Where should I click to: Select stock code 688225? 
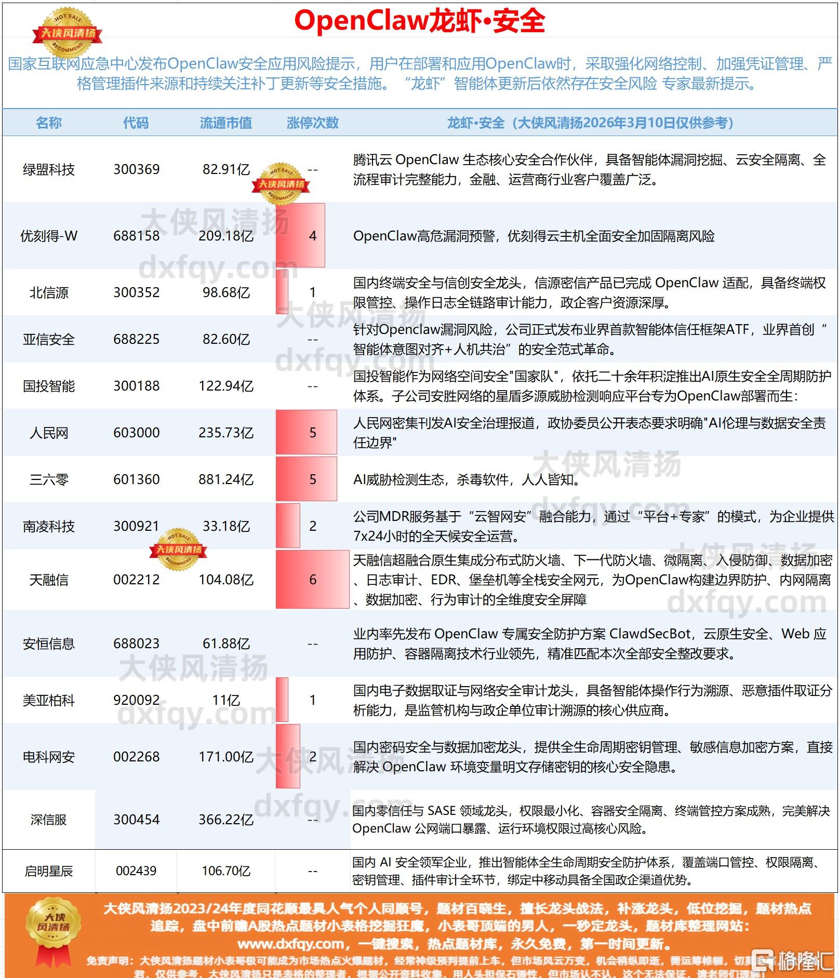coord(137,339)
